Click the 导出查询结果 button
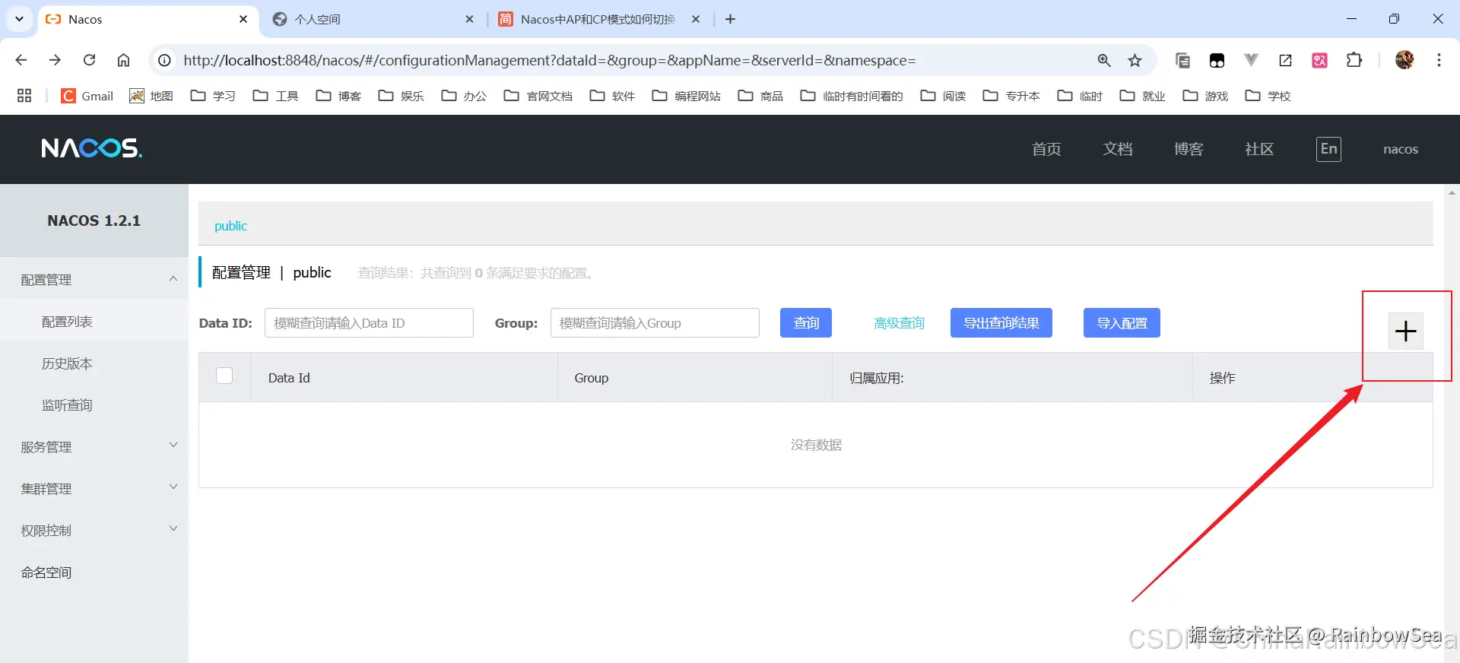 coord(1001,322)
